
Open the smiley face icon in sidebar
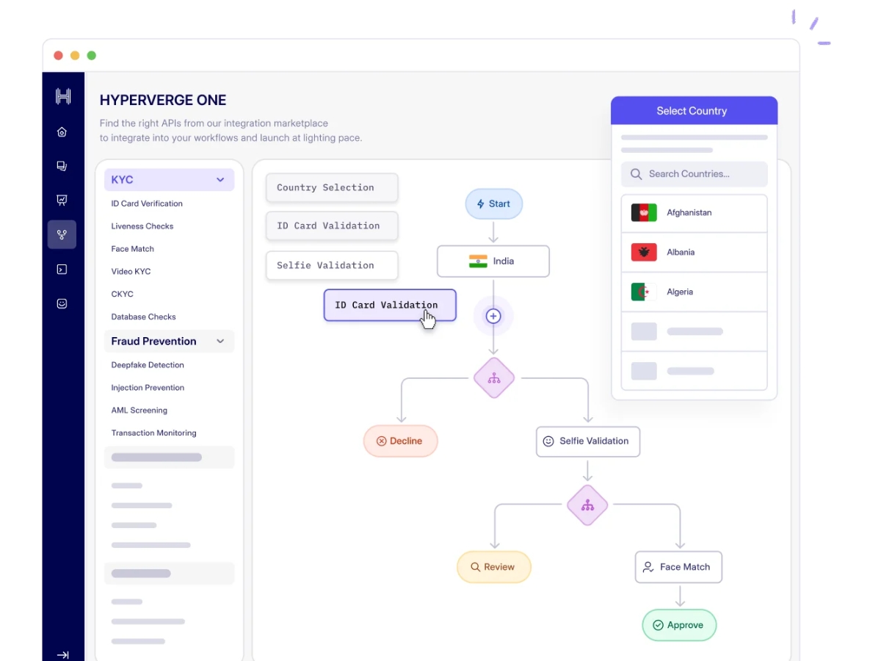coord(62,303)
